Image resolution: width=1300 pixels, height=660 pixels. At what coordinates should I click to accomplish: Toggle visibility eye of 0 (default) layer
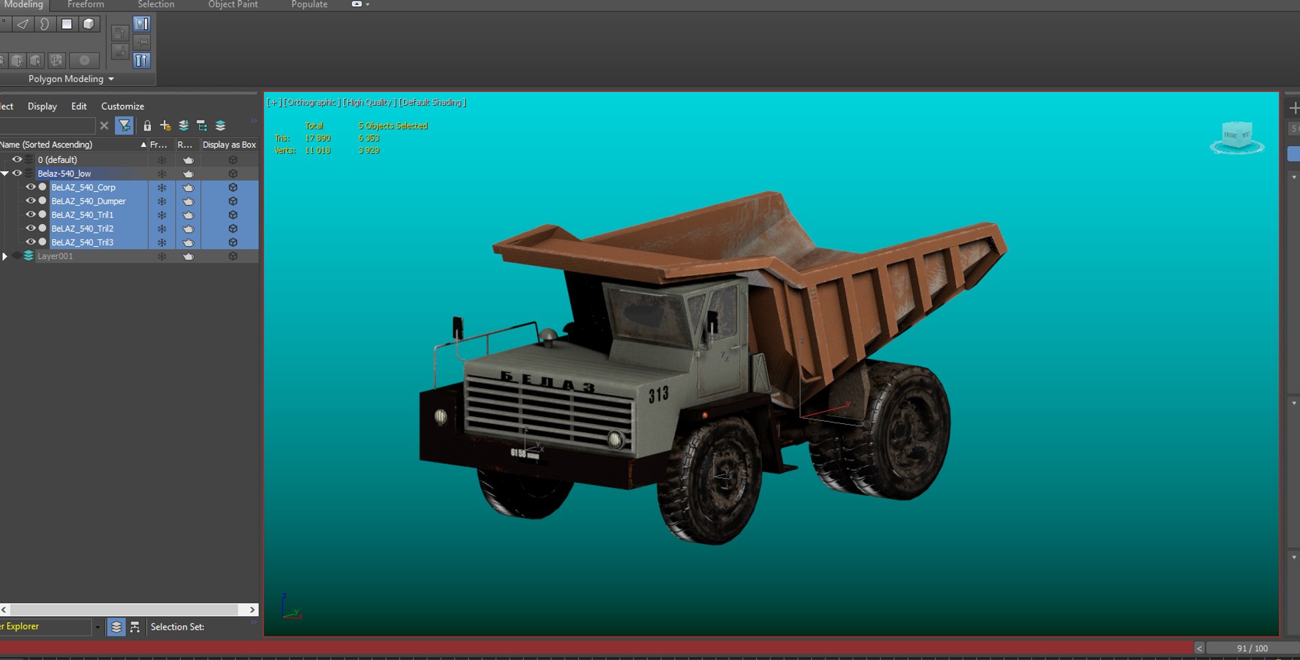[x=17, y=160]
